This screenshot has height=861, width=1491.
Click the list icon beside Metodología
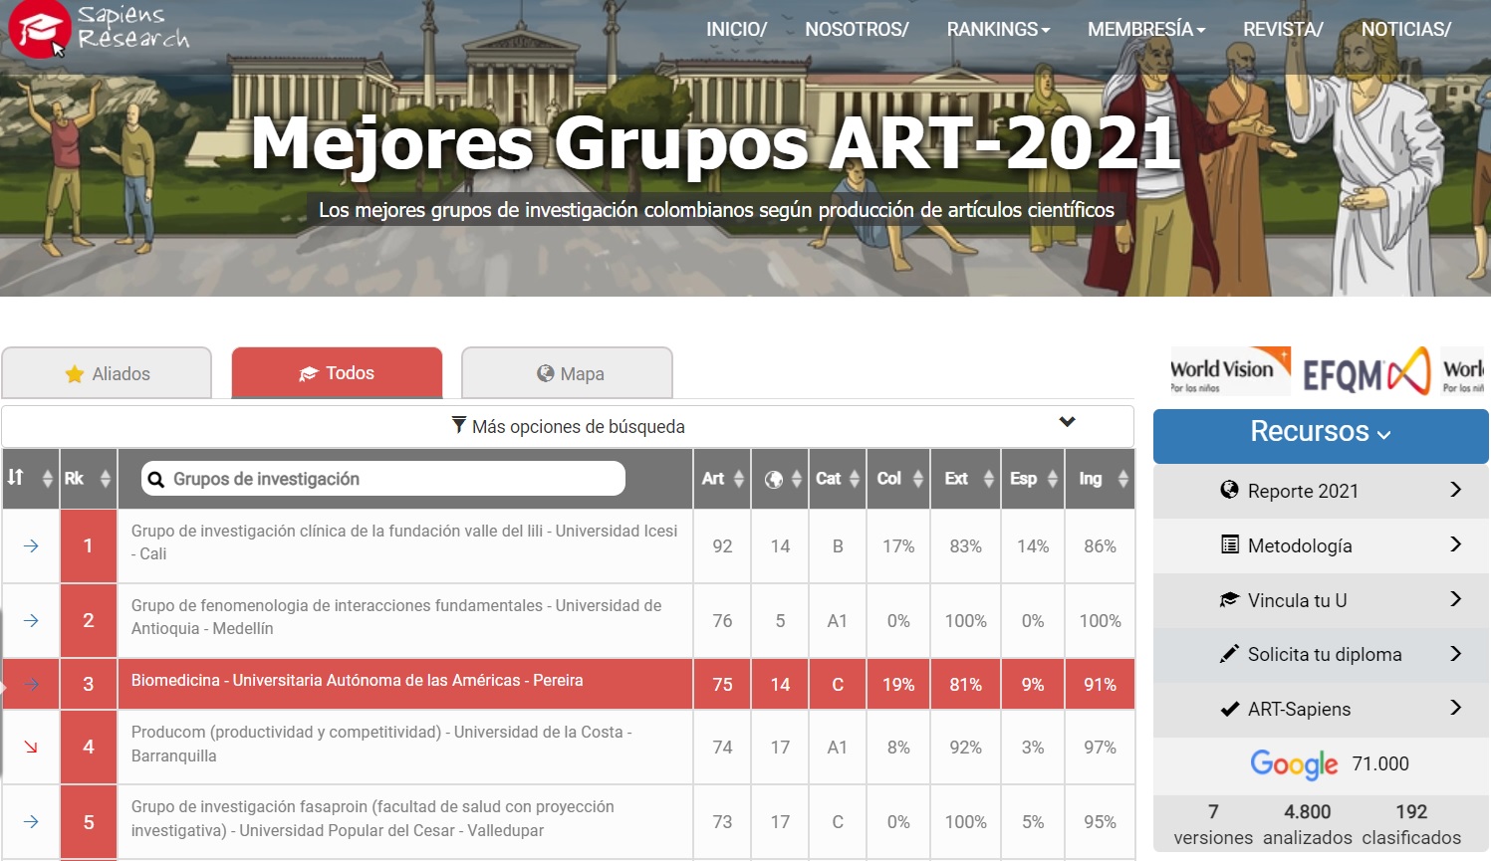pyautogui.click(x=1230, y=544)
